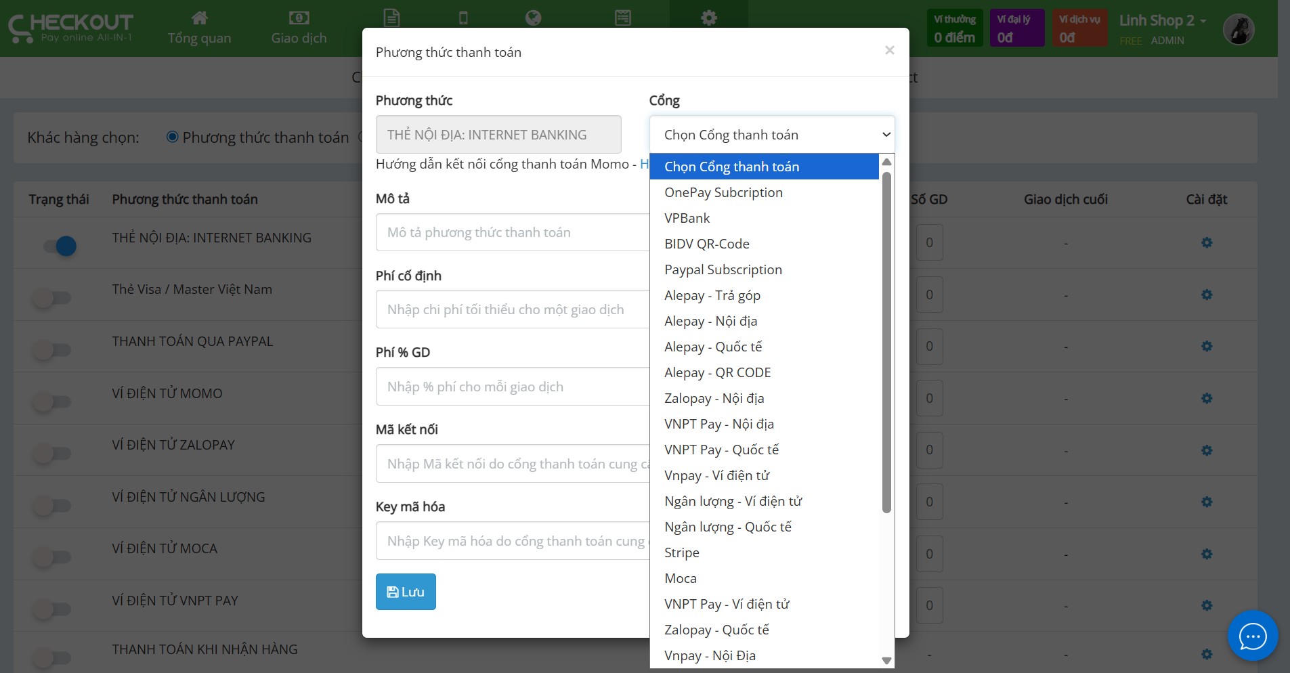Click Ví thưởng 0 điểm badge

coord(955,28)
